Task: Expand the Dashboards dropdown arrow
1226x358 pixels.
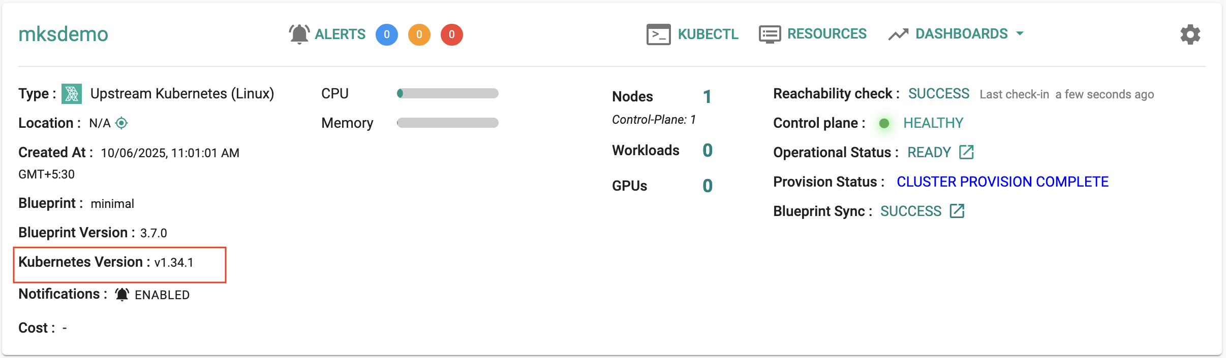Action: click(1020, 34)
